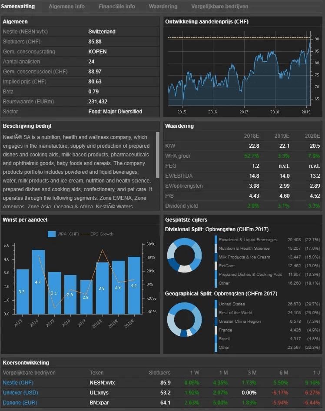Click the Danone (EUR) company link
The width and height of the screenshot is (325, 411).
(x=20, y=403)
